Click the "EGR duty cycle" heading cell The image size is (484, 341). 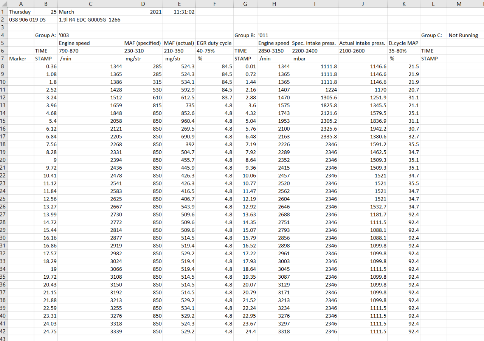tap(214, 43)
